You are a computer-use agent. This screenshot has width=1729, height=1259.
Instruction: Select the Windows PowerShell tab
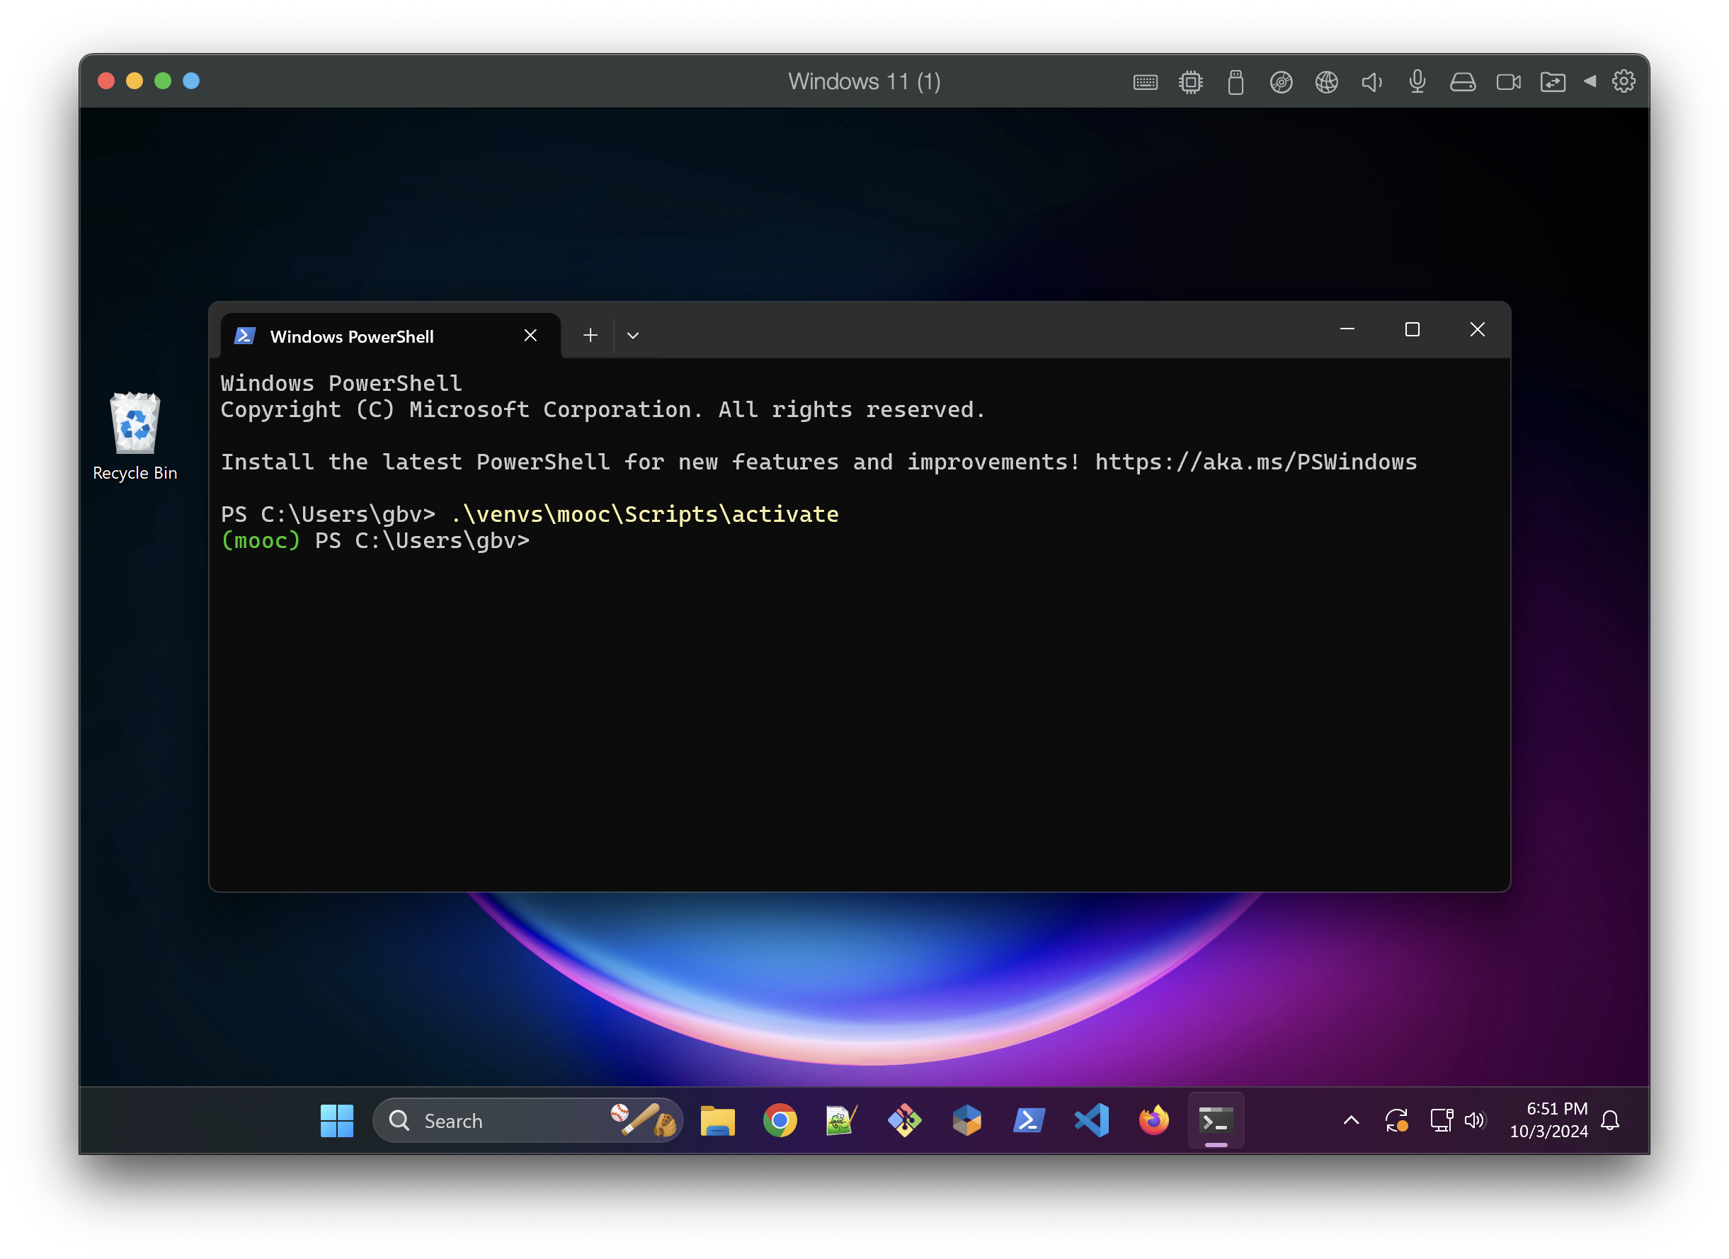352,336
